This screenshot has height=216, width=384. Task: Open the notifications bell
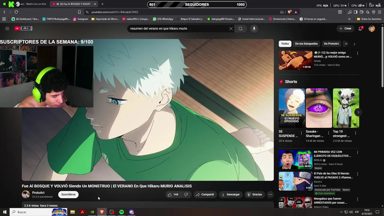coord(360,28)
